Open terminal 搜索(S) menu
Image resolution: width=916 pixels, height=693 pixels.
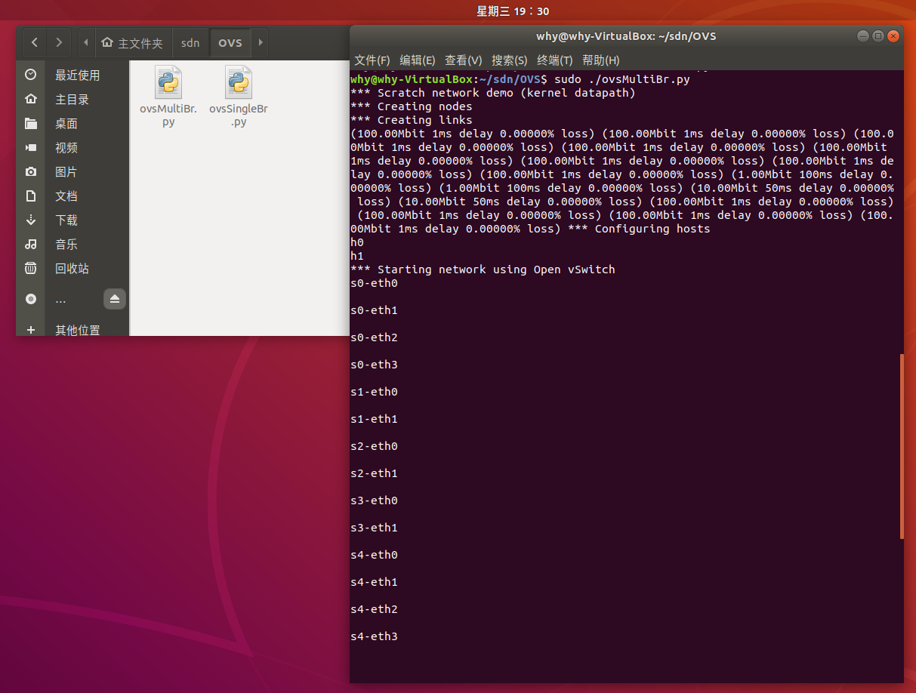point(510,60)
